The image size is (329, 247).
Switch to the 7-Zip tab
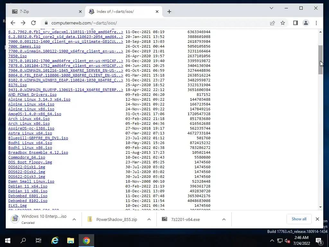[46, 12]
